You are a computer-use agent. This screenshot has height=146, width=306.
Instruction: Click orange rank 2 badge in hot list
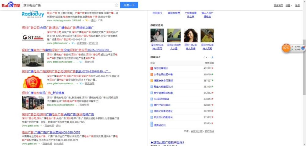click(x=152, y=74)
